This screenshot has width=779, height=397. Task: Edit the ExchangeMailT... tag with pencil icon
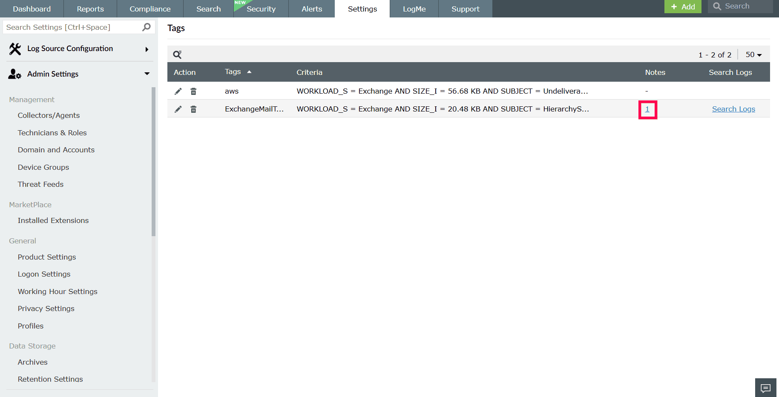click(x=178, y=109)
